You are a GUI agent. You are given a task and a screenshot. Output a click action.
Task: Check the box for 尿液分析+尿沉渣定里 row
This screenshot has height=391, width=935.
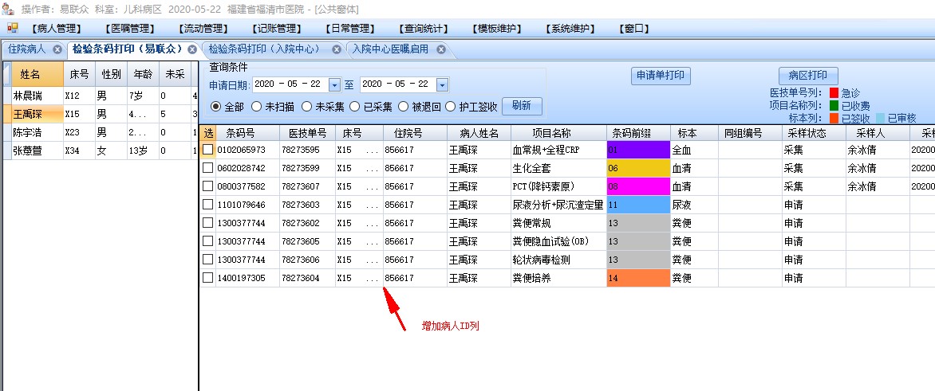207,205
